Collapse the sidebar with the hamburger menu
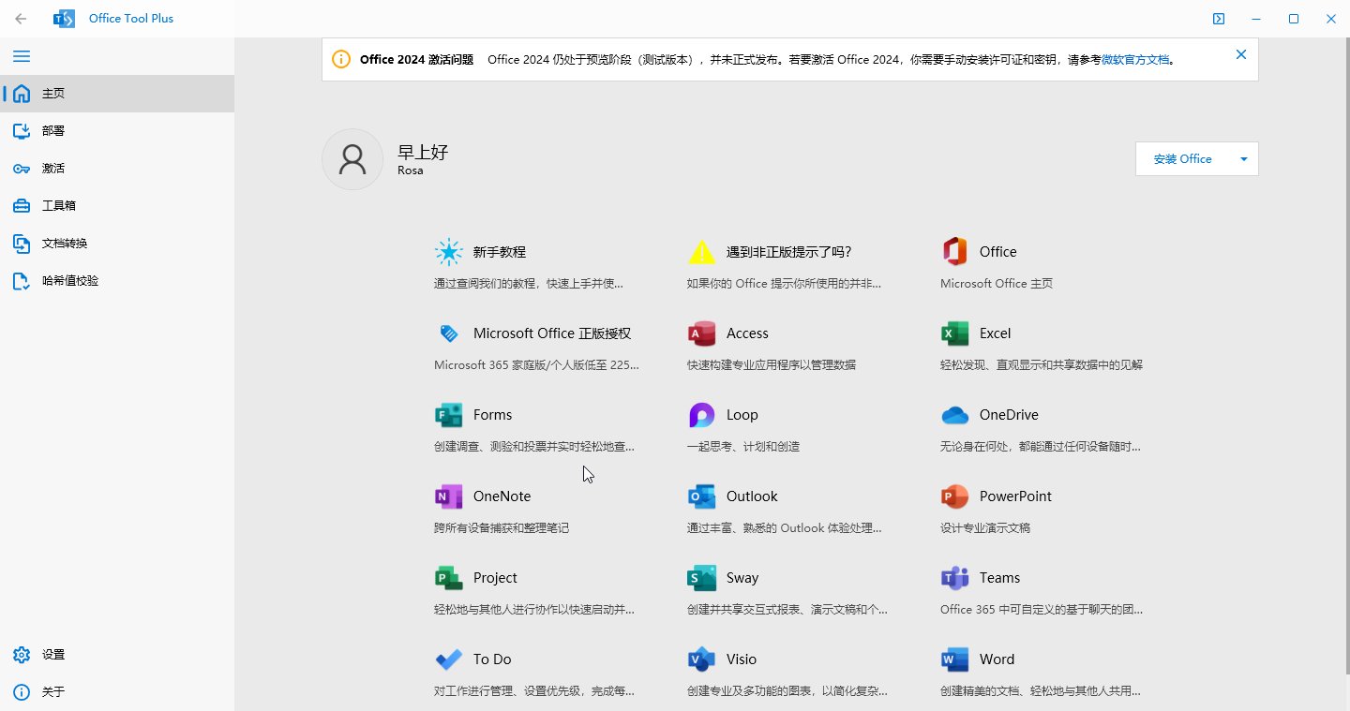The width and height of the screenshot is (1350, 711). pyautogui.click(x=22, y=55)
